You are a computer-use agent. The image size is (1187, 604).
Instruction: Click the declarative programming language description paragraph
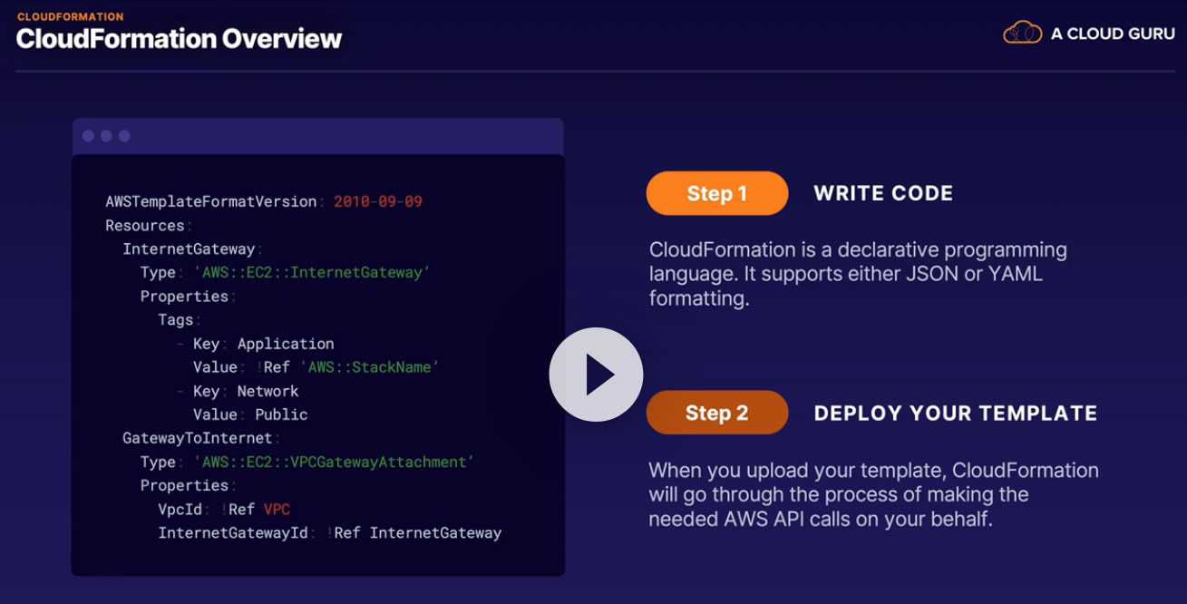pos(858,274)
